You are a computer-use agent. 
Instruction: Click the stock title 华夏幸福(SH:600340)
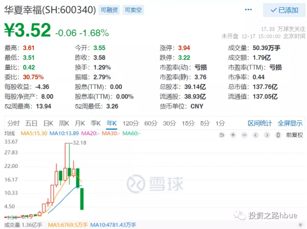click(50, 10)
